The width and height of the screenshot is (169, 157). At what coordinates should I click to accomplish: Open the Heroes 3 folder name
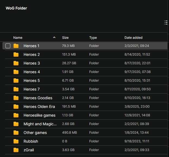[32, 63]
